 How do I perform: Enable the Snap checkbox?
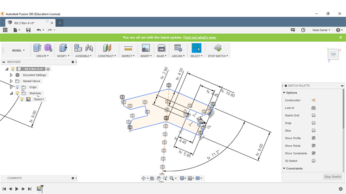[314, 123]
